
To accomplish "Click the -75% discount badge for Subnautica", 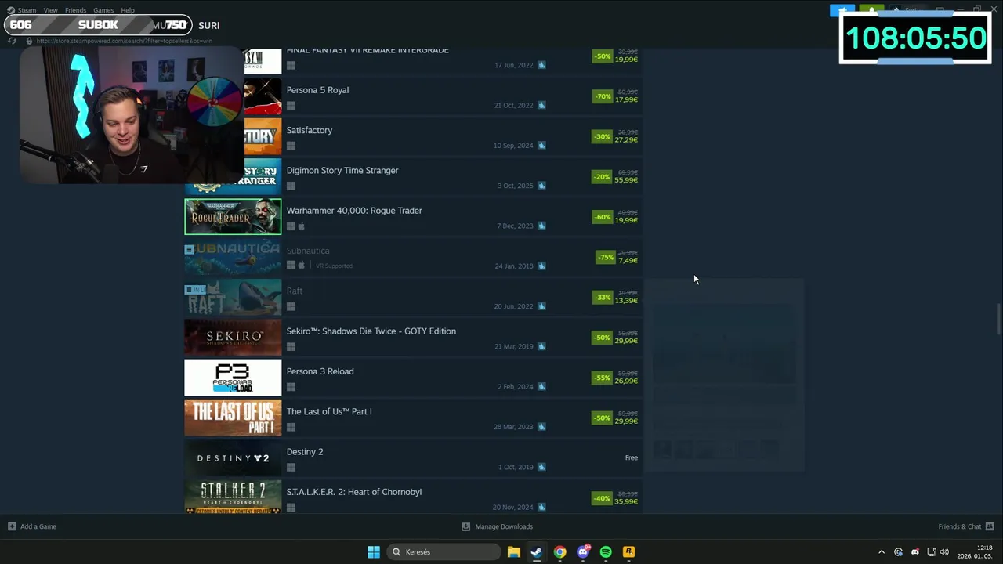I will click(606, 257).
